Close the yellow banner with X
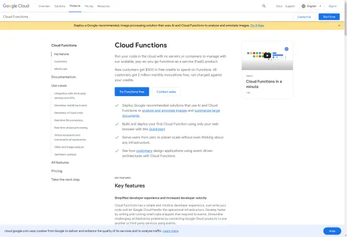347x237 pixels. (339, 25)
